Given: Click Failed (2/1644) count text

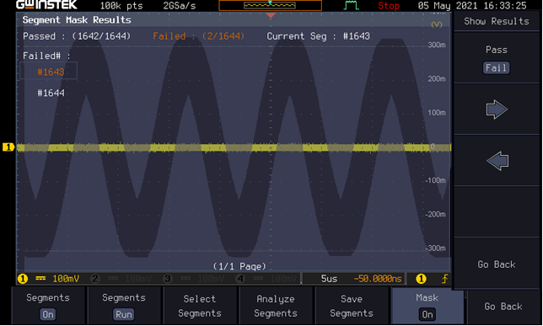Looking at the screenshot, I should point(198,36).
